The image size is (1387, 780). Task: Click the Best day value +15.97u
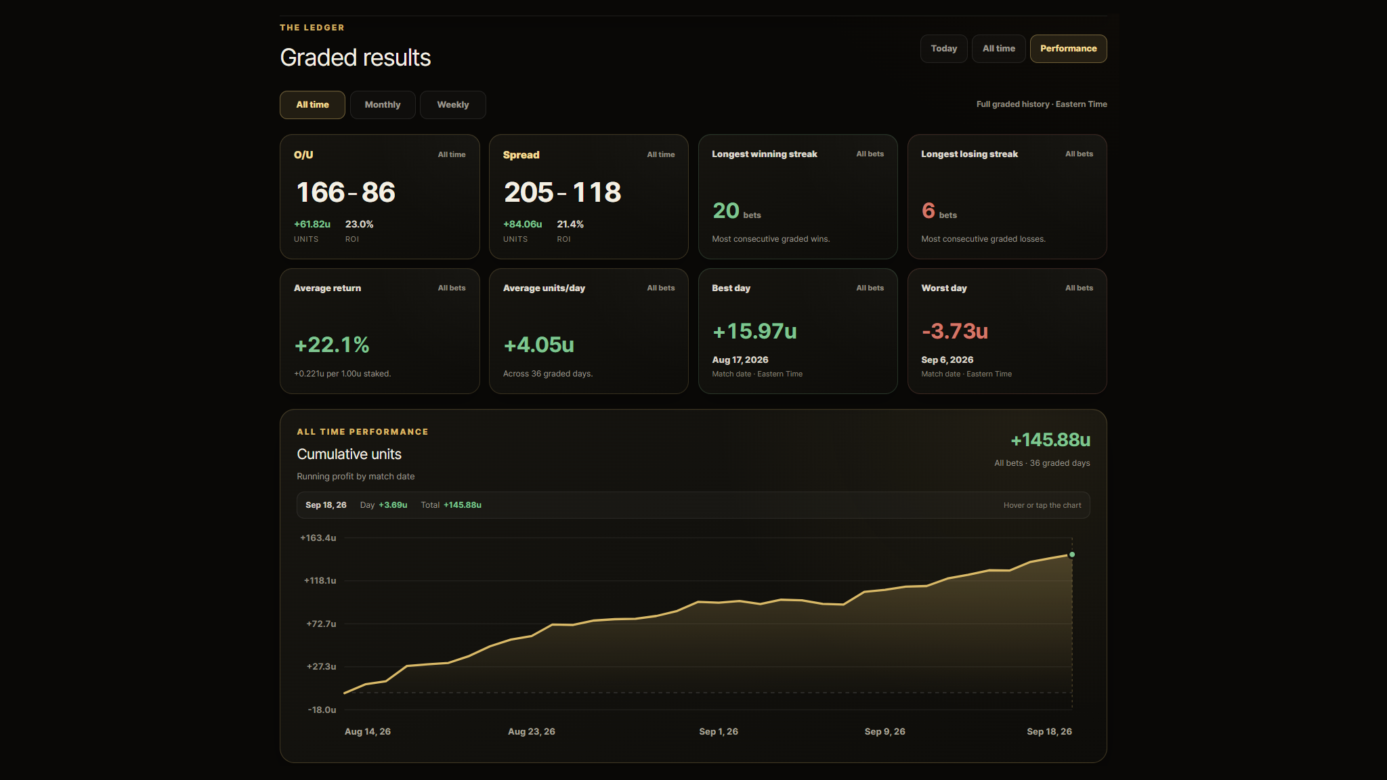(754, 331)
